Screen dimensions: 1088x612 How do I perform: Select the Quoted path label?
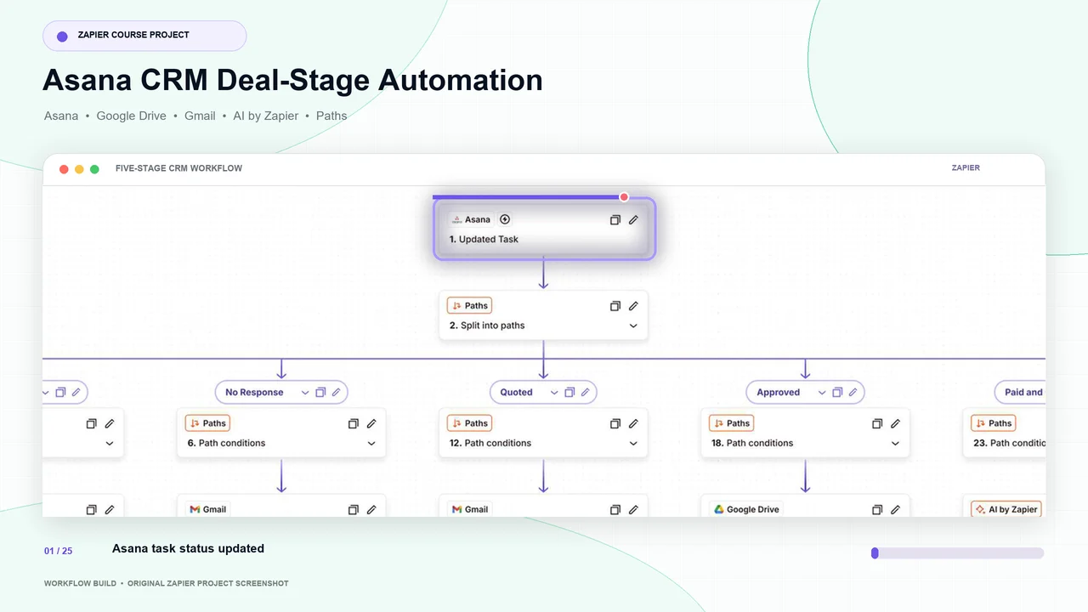(x=516, y=393)
